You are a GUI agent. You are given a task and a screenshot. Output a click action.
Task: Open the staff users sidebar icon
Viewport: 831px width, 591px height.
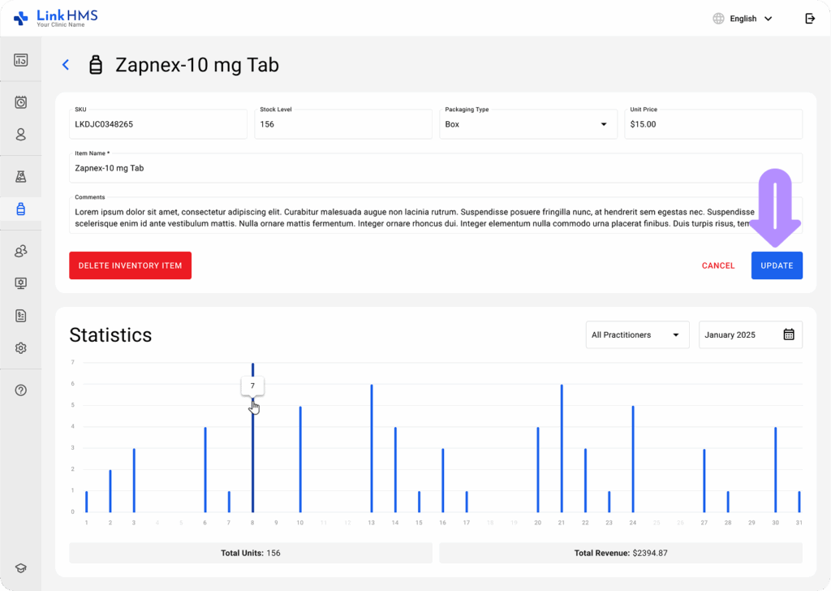click(20, 251)
